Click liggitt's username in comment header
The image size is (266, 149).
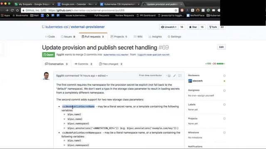coord(60,76)
